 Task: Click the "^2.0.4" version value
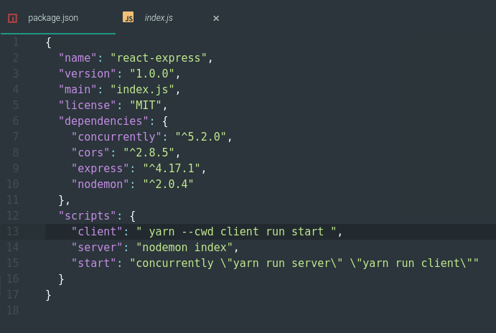168,184
